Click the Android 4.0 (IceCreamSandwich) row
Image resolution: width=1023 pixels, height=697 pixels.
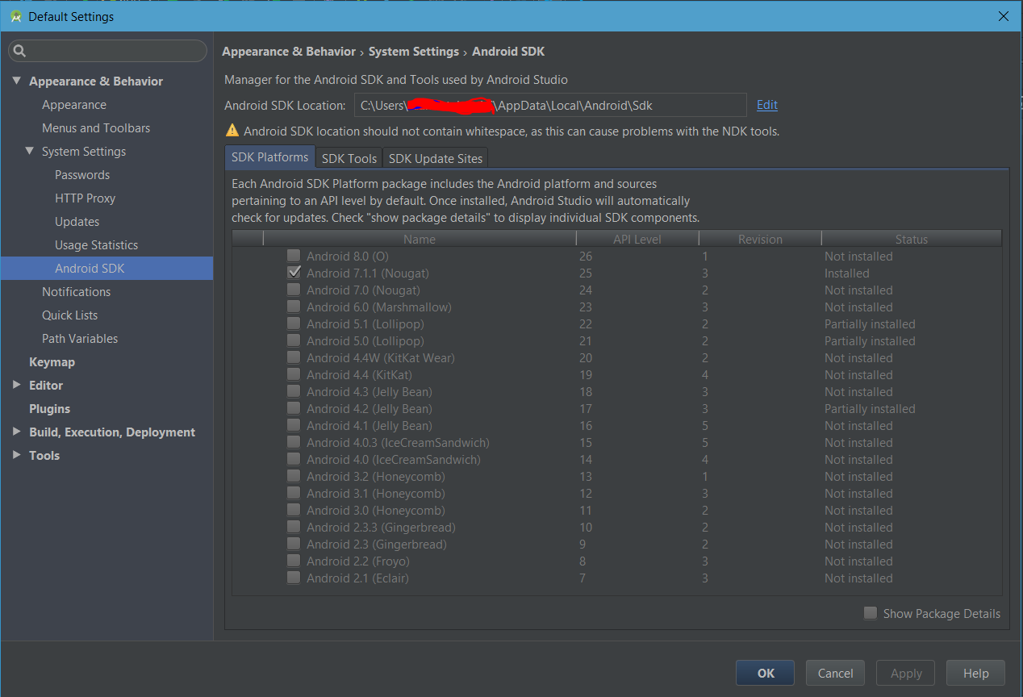pos(617,459)
